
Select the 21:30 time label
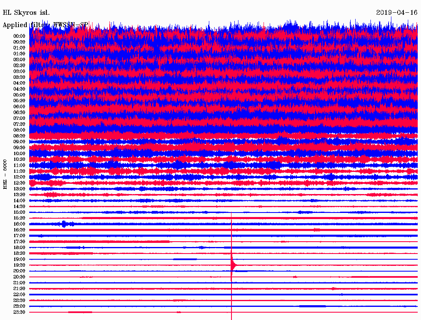coord(19,289)
